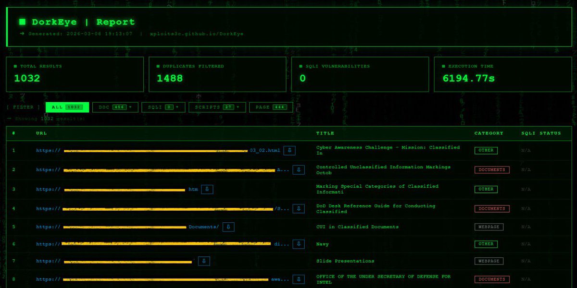Screen dimensions: 577x288
Task: Click the 'DorkEye | Report' heading
Action: pos(83,22)
